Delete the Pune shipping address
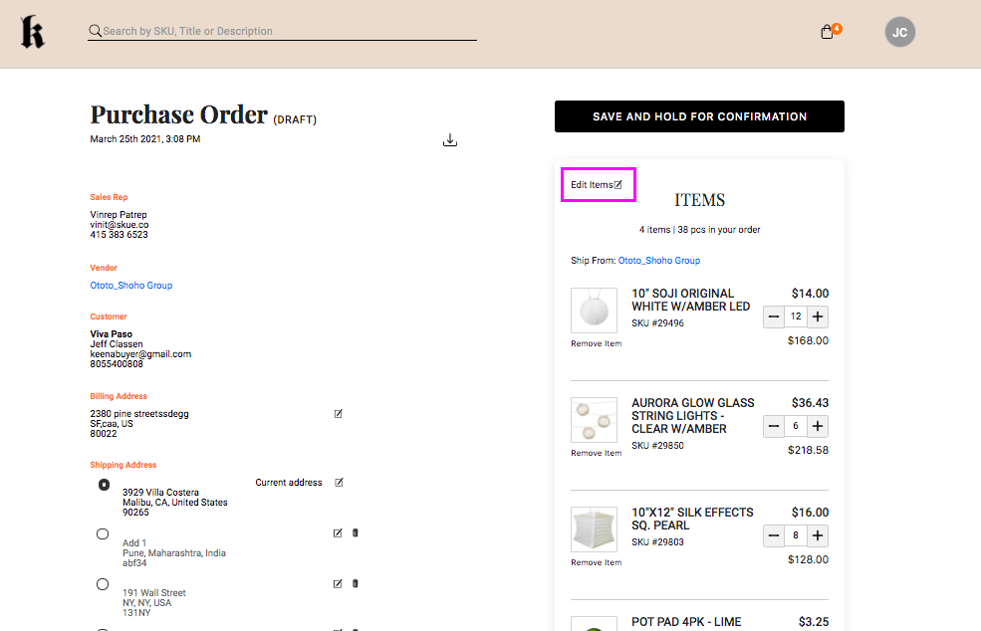This screenshot has width=981, height=631. click(x=355, y=532)
